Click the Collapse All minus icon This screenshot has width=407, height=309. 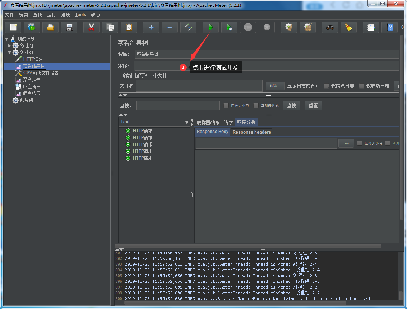tap(170, 28)
